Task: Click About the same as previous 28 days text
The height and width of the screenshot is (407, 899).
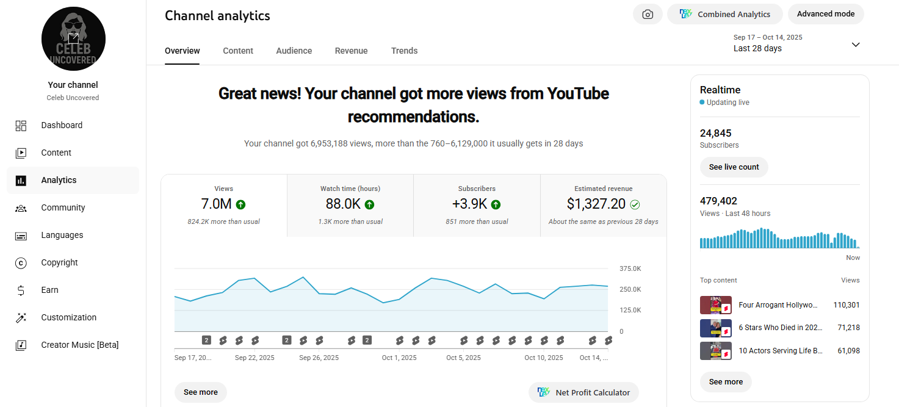Action: point(604,222)
